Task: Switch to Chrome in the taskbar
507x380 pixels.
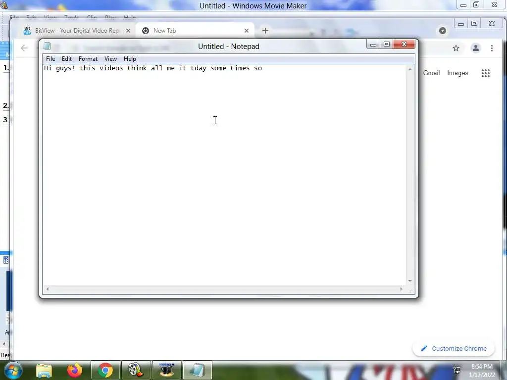Action: click(105, 370)
